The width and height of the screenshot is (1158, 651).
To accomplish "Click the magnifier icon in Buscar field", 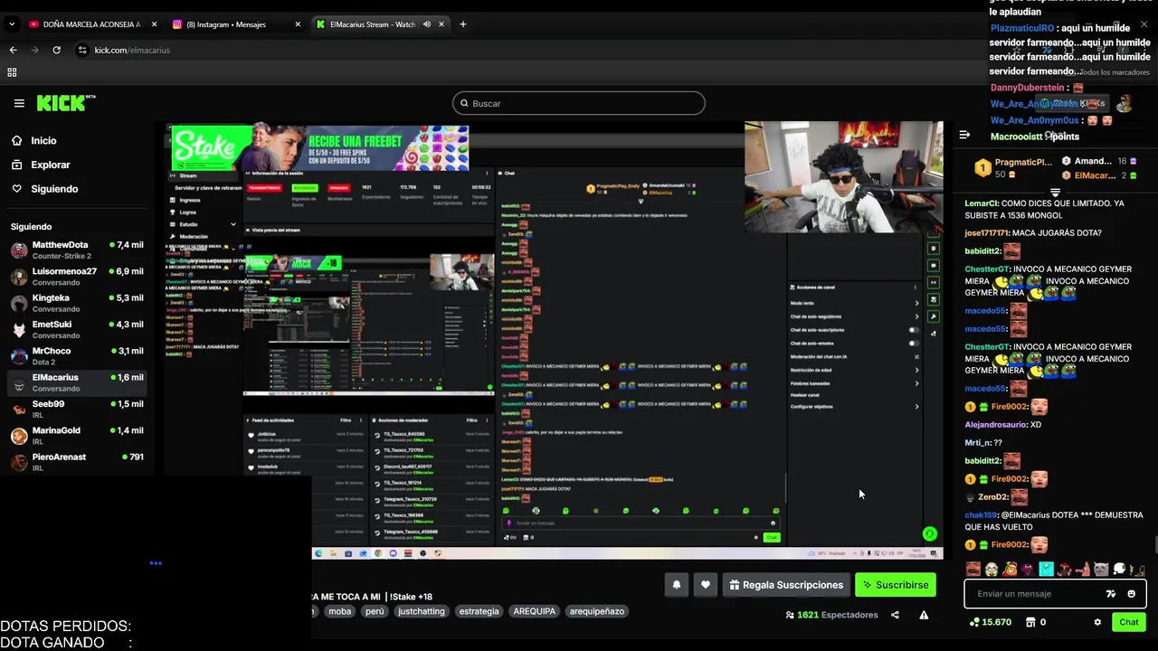I will coord(465,103).
